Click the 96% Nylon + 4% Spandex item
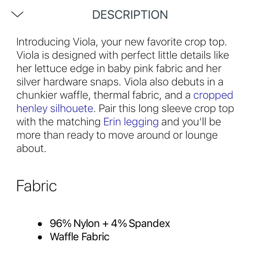 (x=110, y=223)
